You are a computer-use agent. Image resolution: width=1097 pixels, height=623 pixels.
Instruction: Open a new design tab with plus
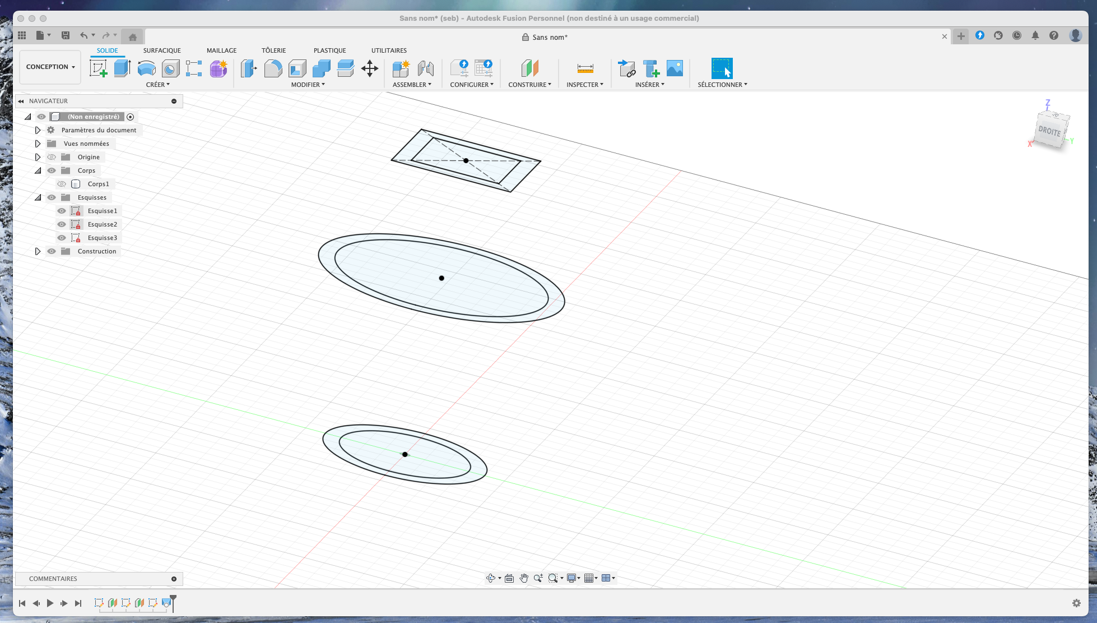[x=961, y=36]
